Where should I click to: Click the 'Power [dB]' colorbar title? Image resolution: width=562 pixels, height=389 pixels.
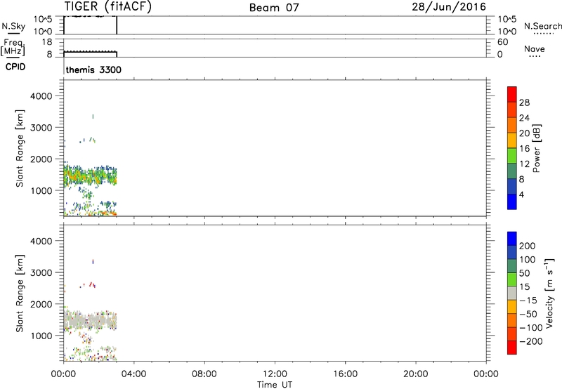click(537, 148)
